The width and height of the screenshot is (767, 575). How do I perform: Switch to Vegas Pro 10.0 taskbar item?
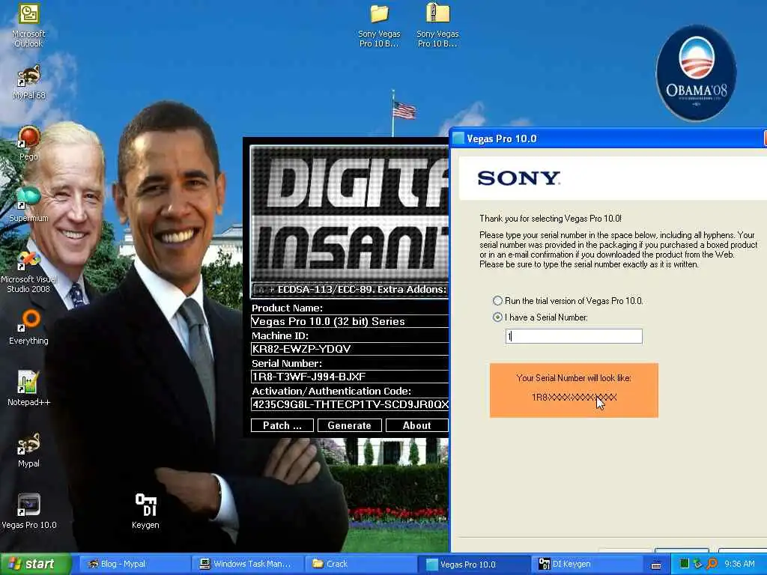474,565
